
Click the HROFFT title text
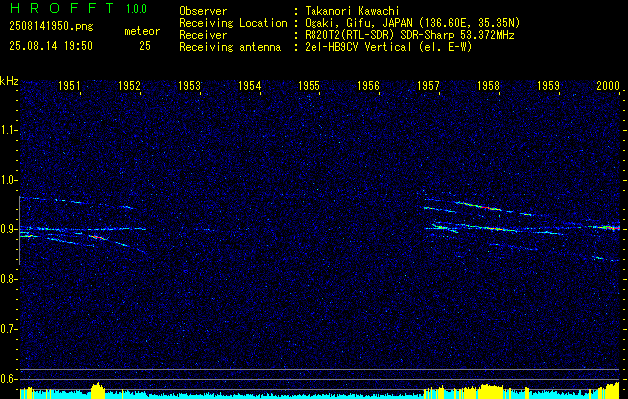click(x=61, y=8)
